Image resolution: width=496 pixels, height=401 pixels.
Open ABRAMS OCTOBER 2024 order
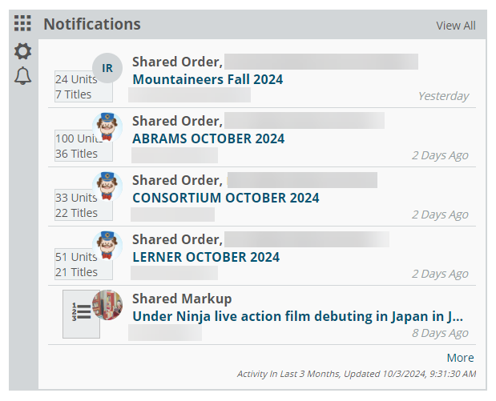(208, 138)
